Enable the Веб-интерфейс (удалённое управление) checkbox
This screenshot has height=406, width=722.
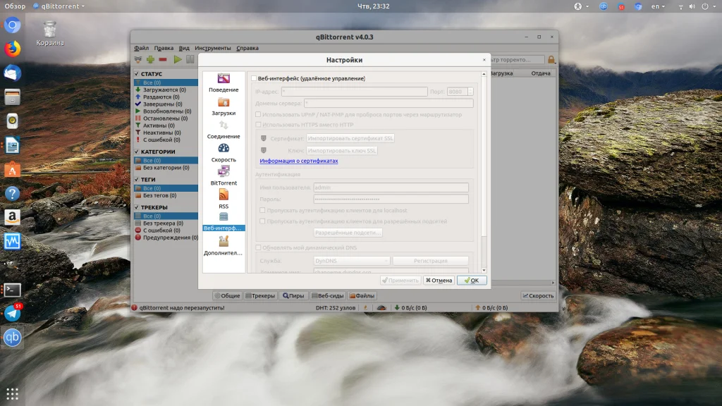pyautogui.click(x=254, y=78)
